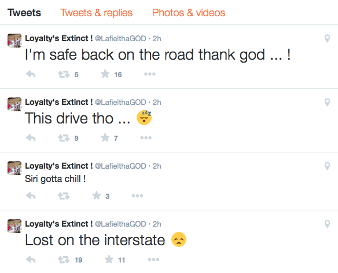Viewport: 338px width, 273px height.
Task: Open the 2h timestamp of the "Siri gotta chill" tweet
Action: 157,166
